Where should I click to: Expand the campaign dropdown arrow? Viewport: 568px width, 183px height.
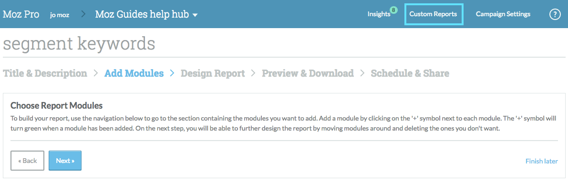pyautogui.click(x=195, y=16)
